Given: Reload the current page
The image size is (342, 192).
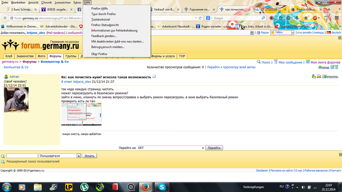Looking at the screenshot, I should pos(200,18).
